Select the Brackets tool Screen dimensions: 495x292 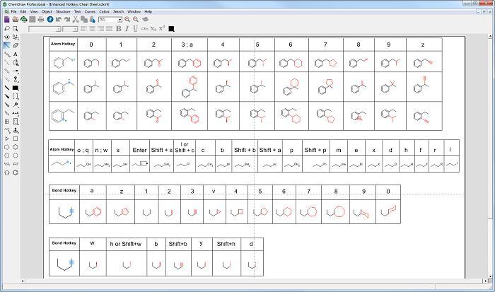[15, 96]
